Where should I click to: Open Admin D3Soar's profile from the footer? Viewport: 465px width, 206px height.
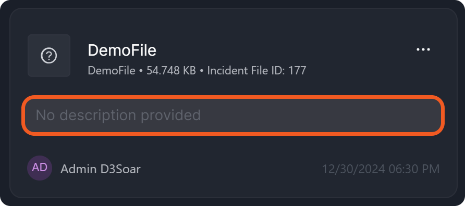point(101,169)
